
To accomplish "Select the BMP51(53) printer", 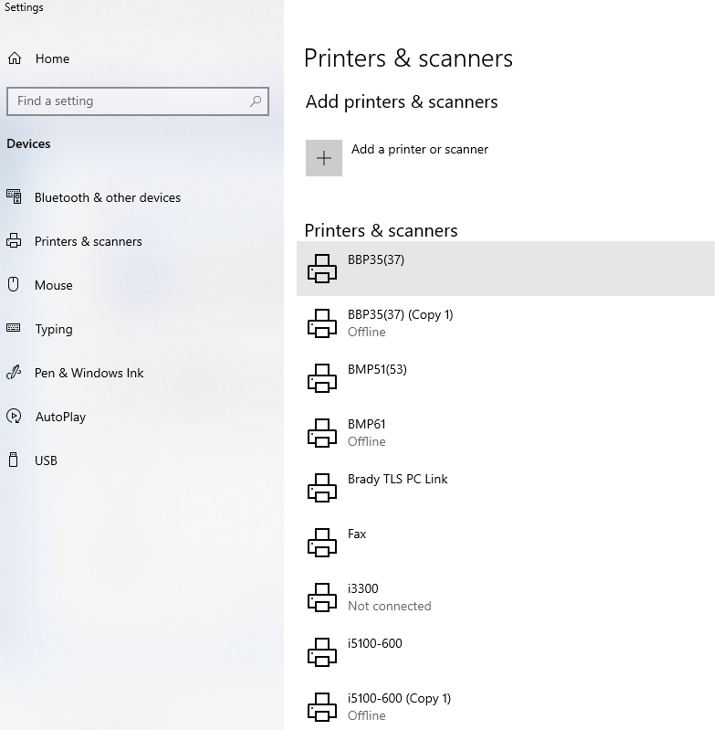I will (x=506, y=378).
